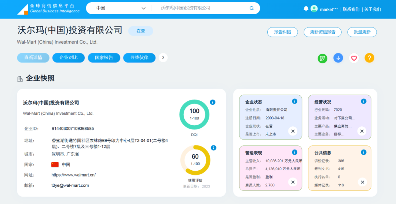396x204 pixels.
Task: Click the green report search icon
Action: coord(322,58)
